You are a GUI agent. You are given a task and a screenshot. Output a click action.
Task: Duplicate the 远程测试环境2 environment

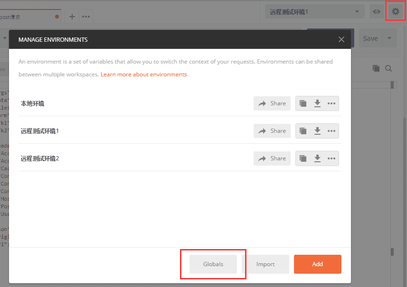[303, 158]
